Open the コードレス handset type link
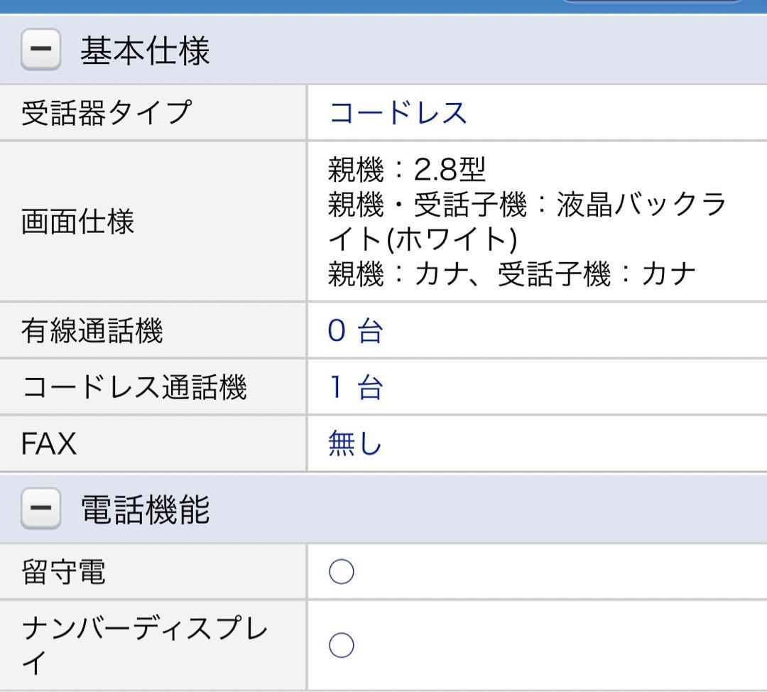The height and width of the screenshot is (692, 767). click(x=397, y=113)
